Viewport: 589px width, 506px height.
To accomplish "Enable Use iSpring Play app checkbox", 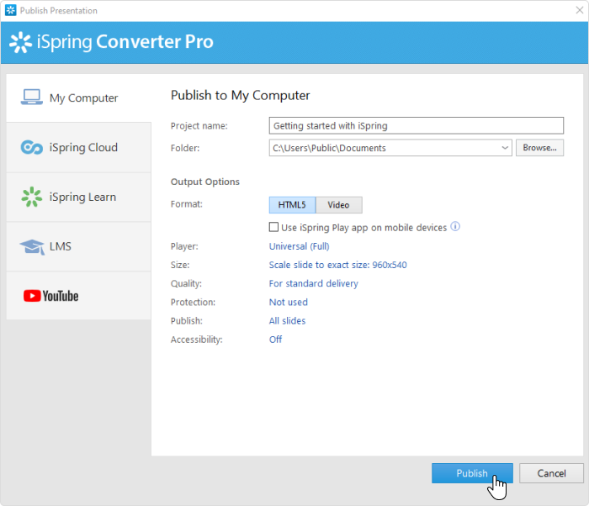I will [x=273, y=227].
